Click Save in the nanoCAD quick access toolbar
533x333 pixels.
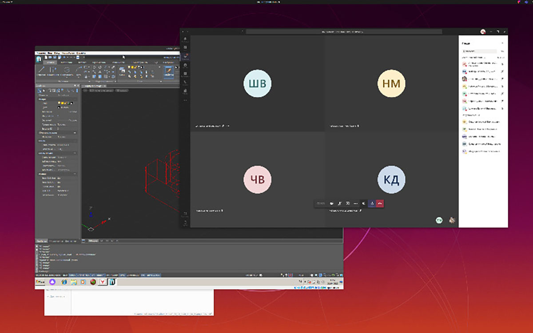point(55,57)
